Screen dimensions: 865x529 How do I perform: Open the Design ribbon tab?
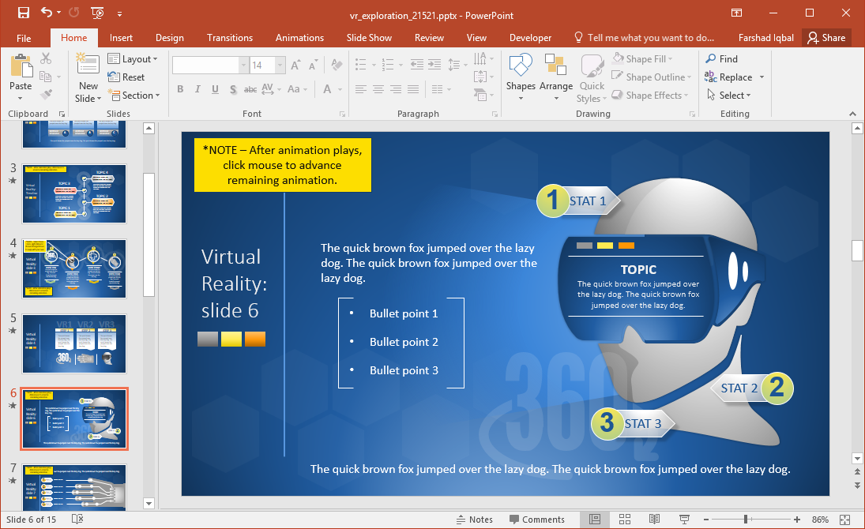click(169, 38)
